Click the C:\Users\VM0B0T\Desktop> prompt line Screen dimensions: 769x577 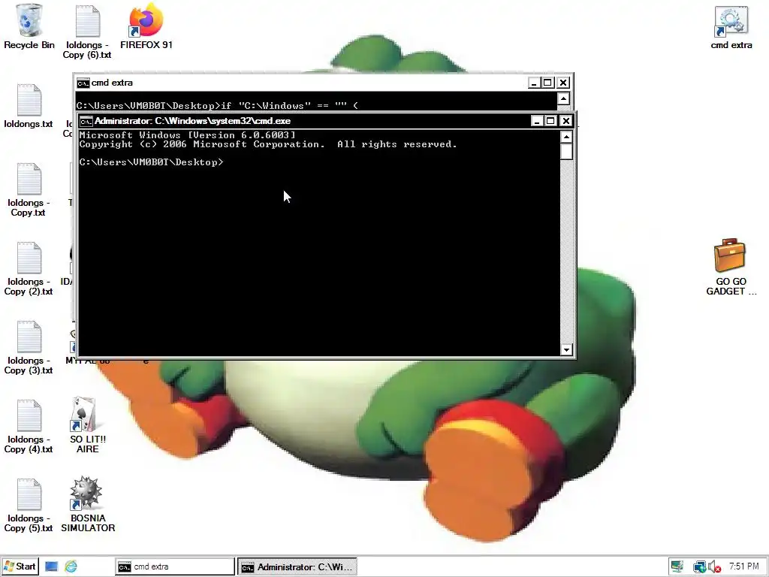[x=151, y=162]
